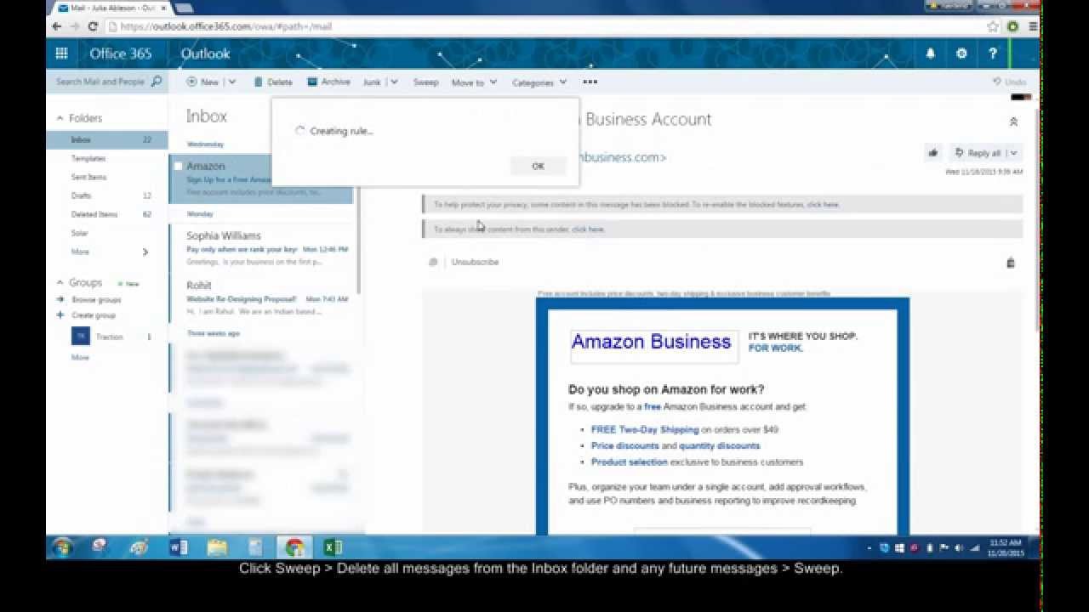Open File Explorer from the taskbar
Viewport: 1089px width, 612px height.
coord(217,547)
